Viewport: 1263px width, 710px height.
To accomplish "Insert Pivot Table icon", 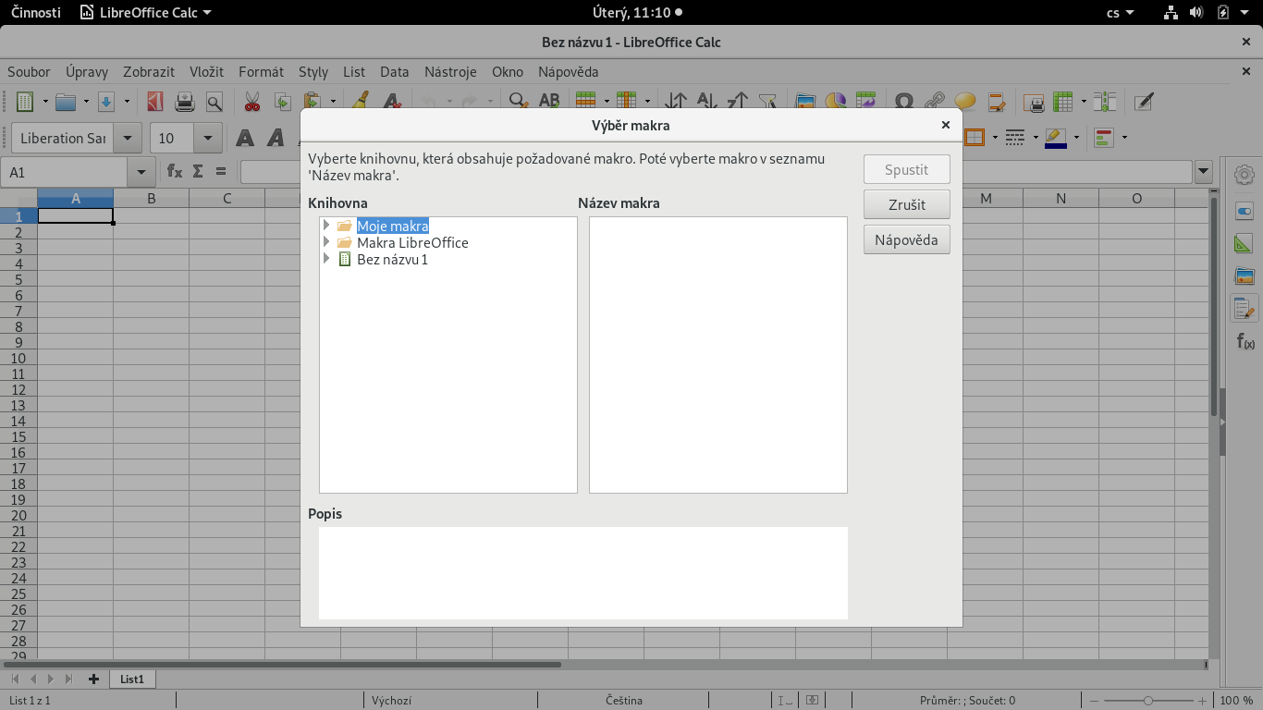I will pyautogui.click(x=865, y=102).
